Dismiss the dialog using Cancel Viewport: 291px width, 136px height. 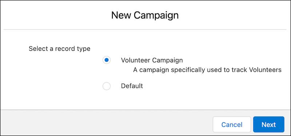(232, 124)
